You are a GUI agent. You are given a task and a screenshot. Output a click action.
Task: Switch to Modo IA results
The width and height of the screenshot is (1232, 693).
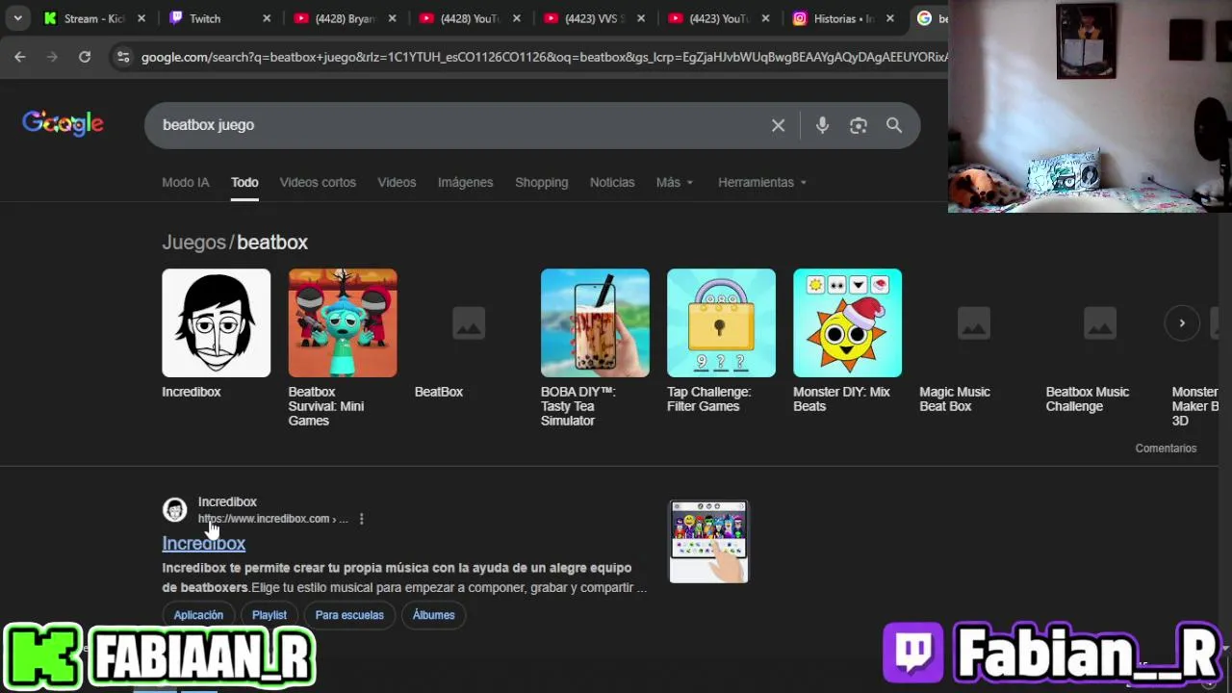click(x=186, y=182)
